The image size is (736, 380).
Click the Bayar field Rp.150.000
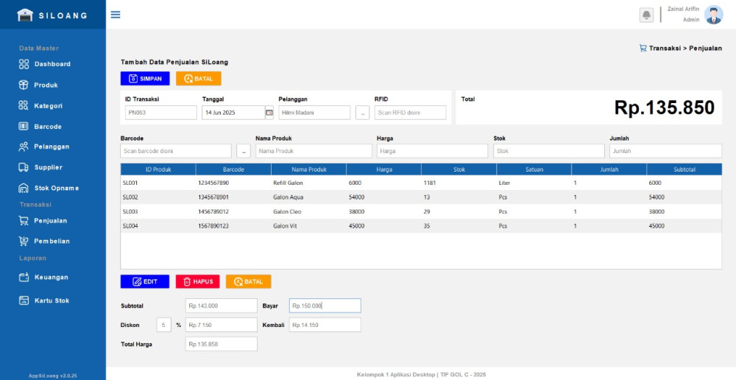coord(325,306)
